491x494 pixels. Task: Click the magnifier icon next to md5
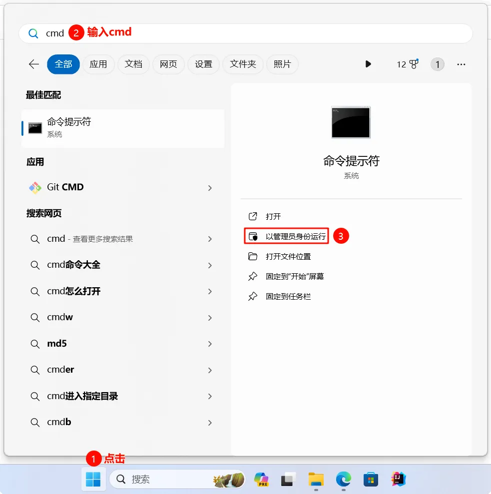pyautogui.click(x=35, y=344)
